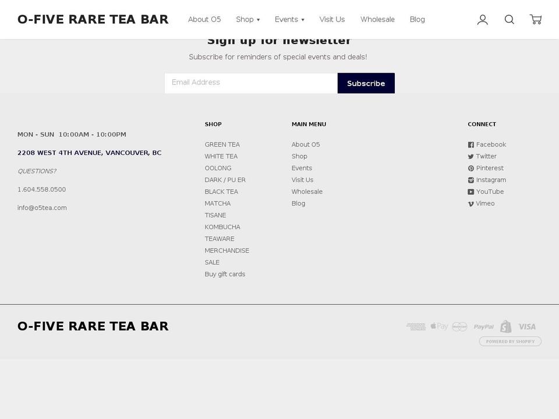Screen dimensions: 559x419
Task: Open the TISANE footer link
Action: (215, 215)
